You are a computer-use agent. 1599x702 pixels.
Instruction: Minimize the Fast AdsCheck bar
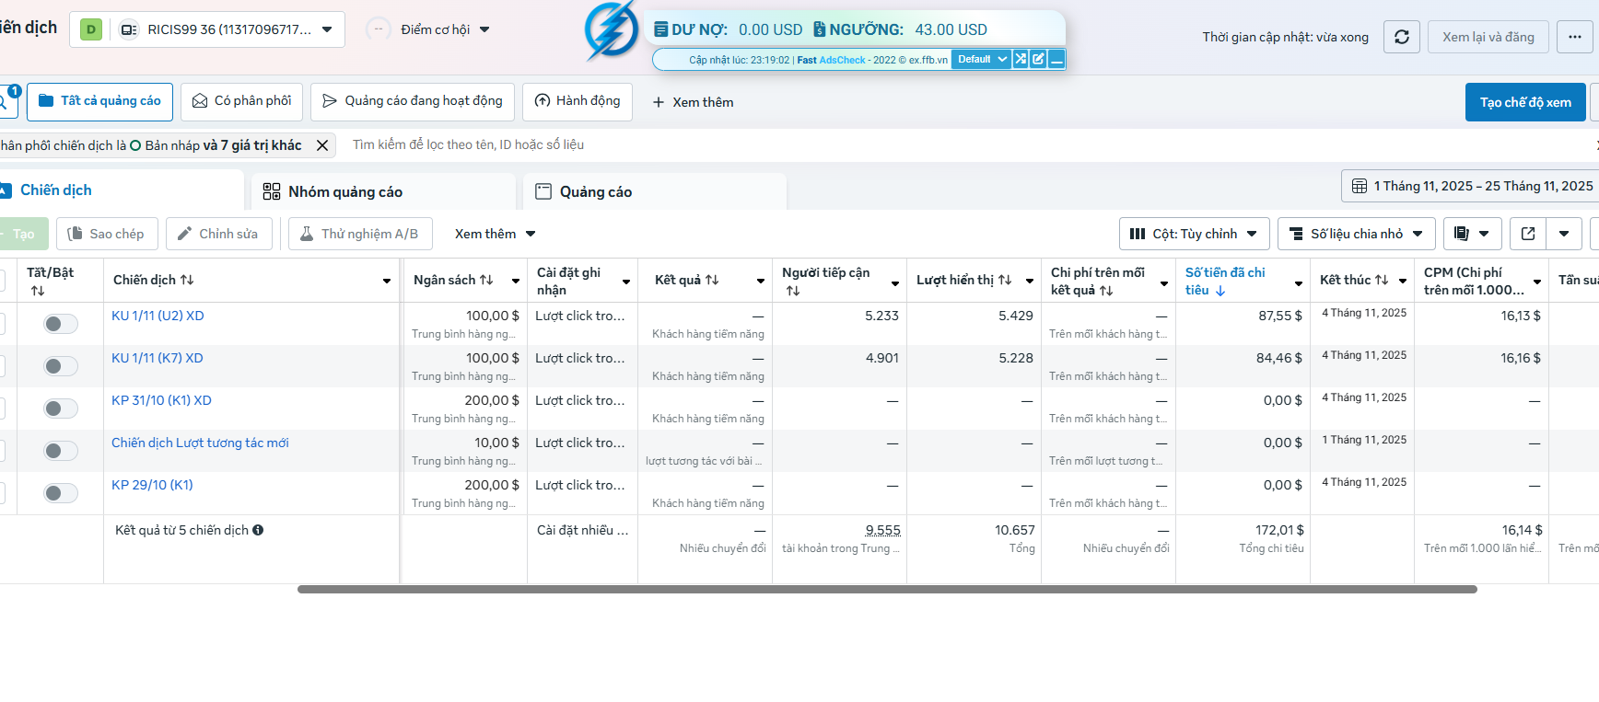1056,59
